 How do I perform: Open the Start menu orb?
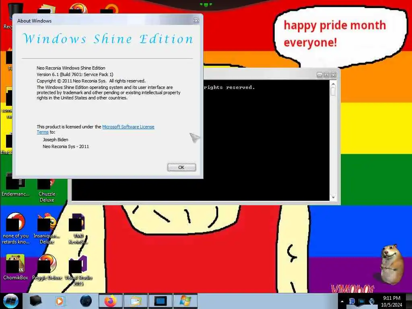(x=10, y=301)
